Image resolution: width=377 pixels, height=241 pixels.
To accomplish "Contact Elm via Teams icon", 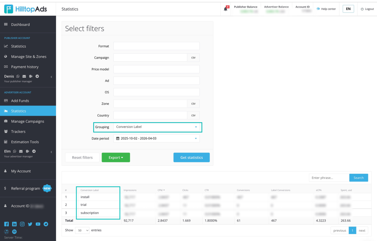I will pos(27,151).
